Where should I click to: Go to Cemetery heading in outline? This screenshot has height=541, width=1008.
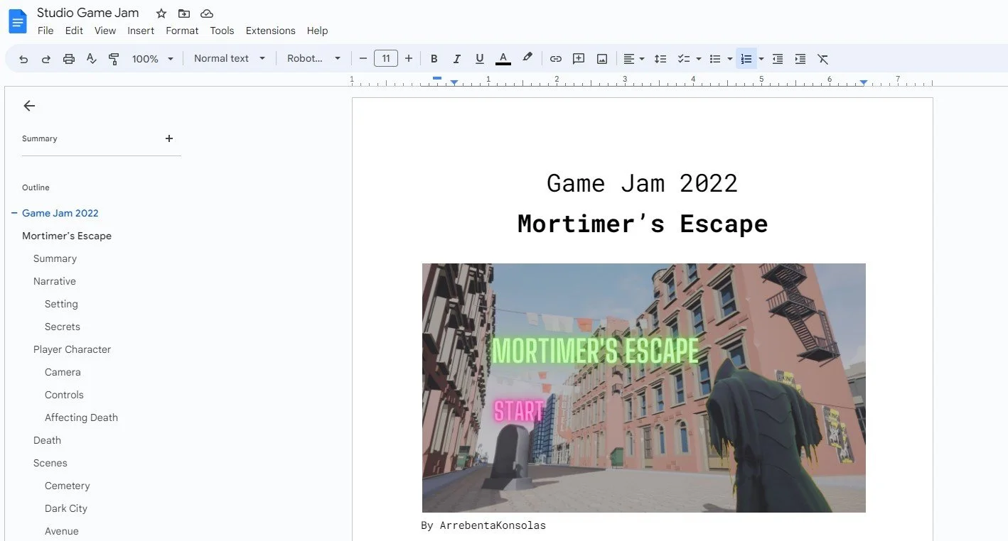pyautogui.click(x=68, y=486)
